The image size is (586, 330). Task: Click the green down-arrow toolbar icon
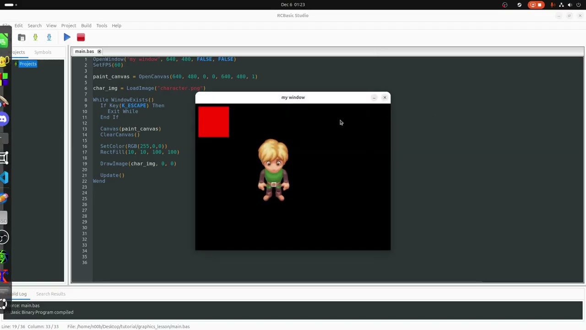click(35, 37)
